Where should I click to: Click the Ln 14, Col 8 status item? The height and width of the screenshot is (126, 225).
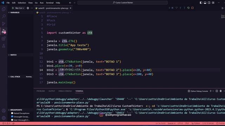tap(160, 123)
